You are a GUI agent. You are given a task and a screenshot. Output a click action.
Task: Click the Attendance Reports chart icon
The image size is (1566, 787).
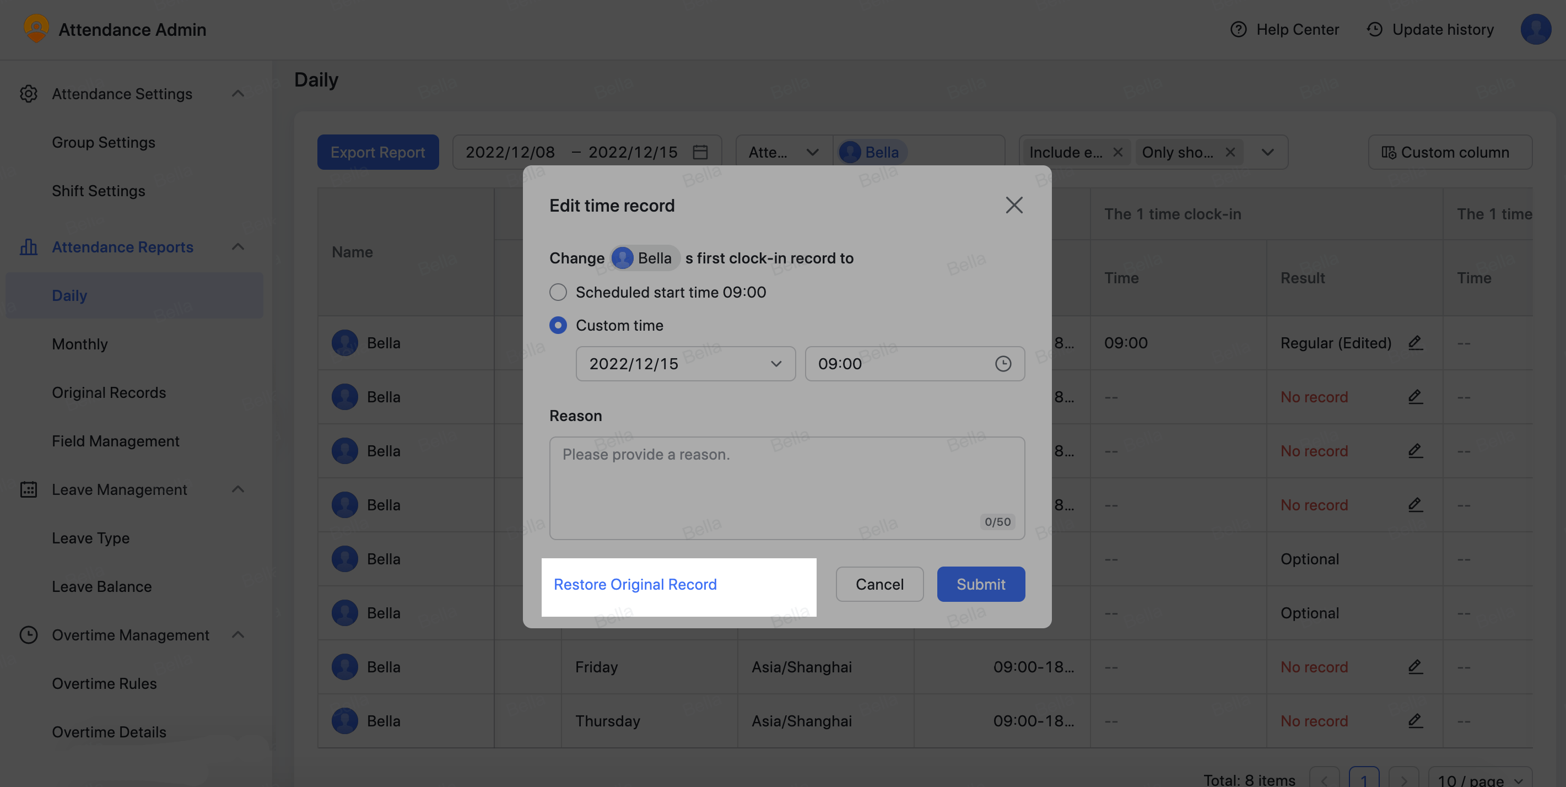(29, 247)
